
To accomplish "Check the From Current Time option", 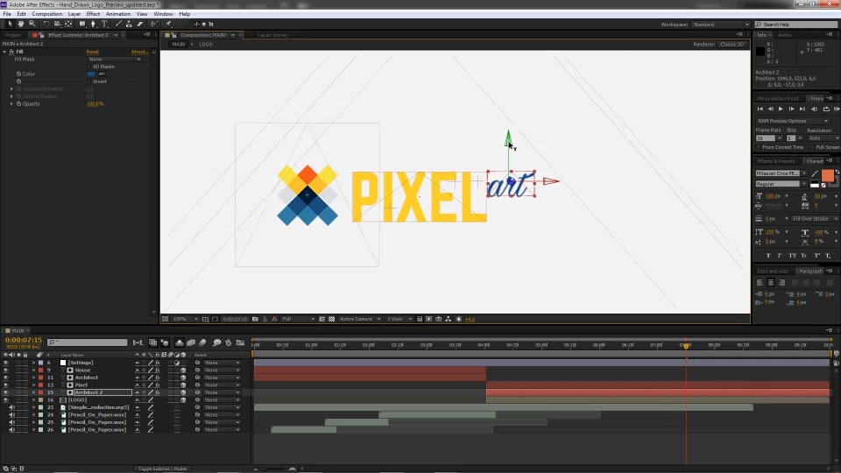I will tap(759, 147).
